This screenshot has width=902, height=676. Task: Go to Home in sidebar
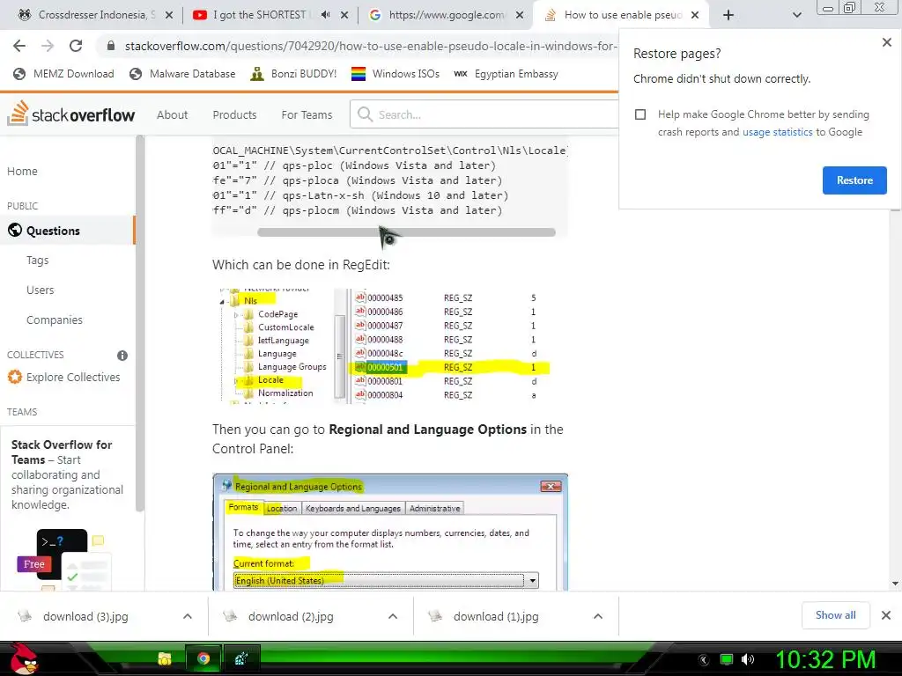pos(22,172)
